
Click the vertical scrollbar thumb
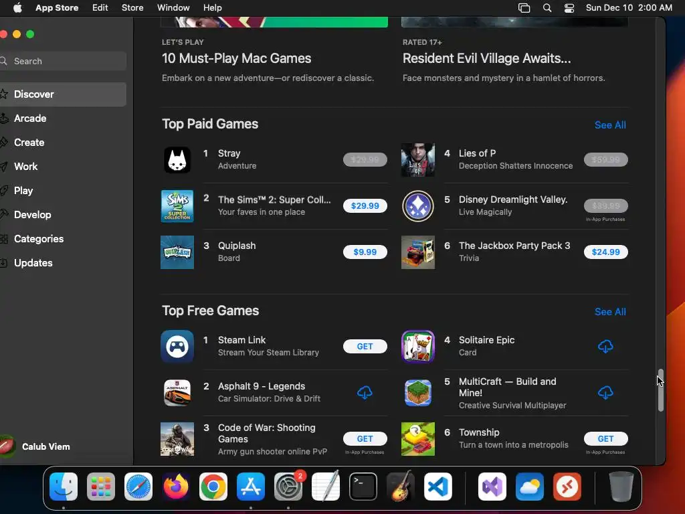pos(660,390)
